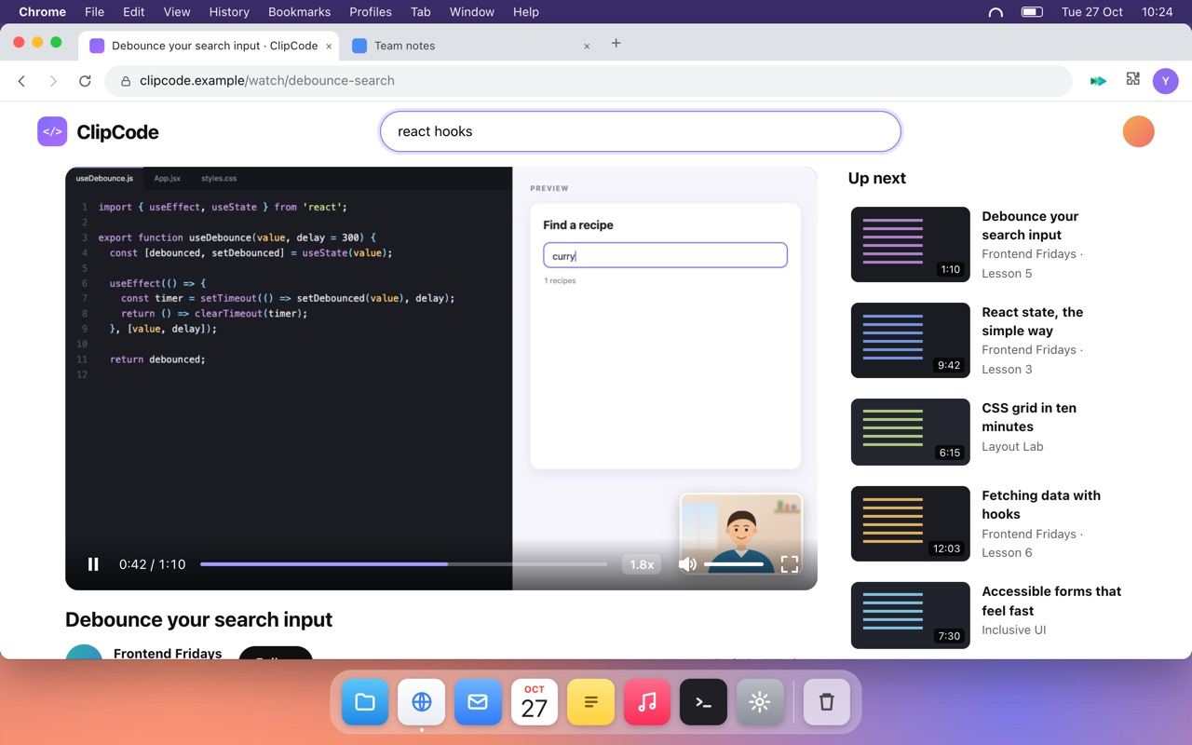Open Notes app in the Dock
This screenshot has width=1192, height=745.
coord(590,702)
